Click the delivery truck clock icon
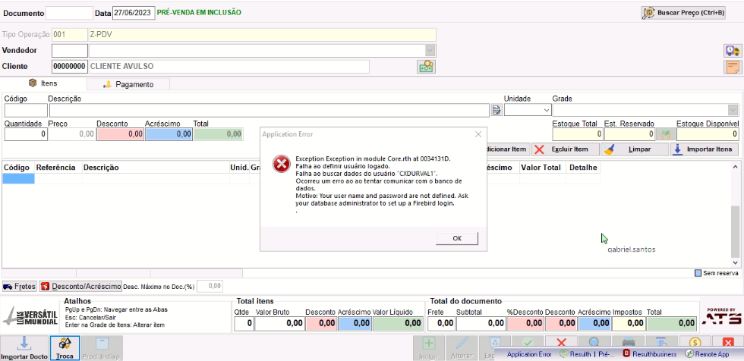Screen dimensions: 744x361 pos(732,51)
